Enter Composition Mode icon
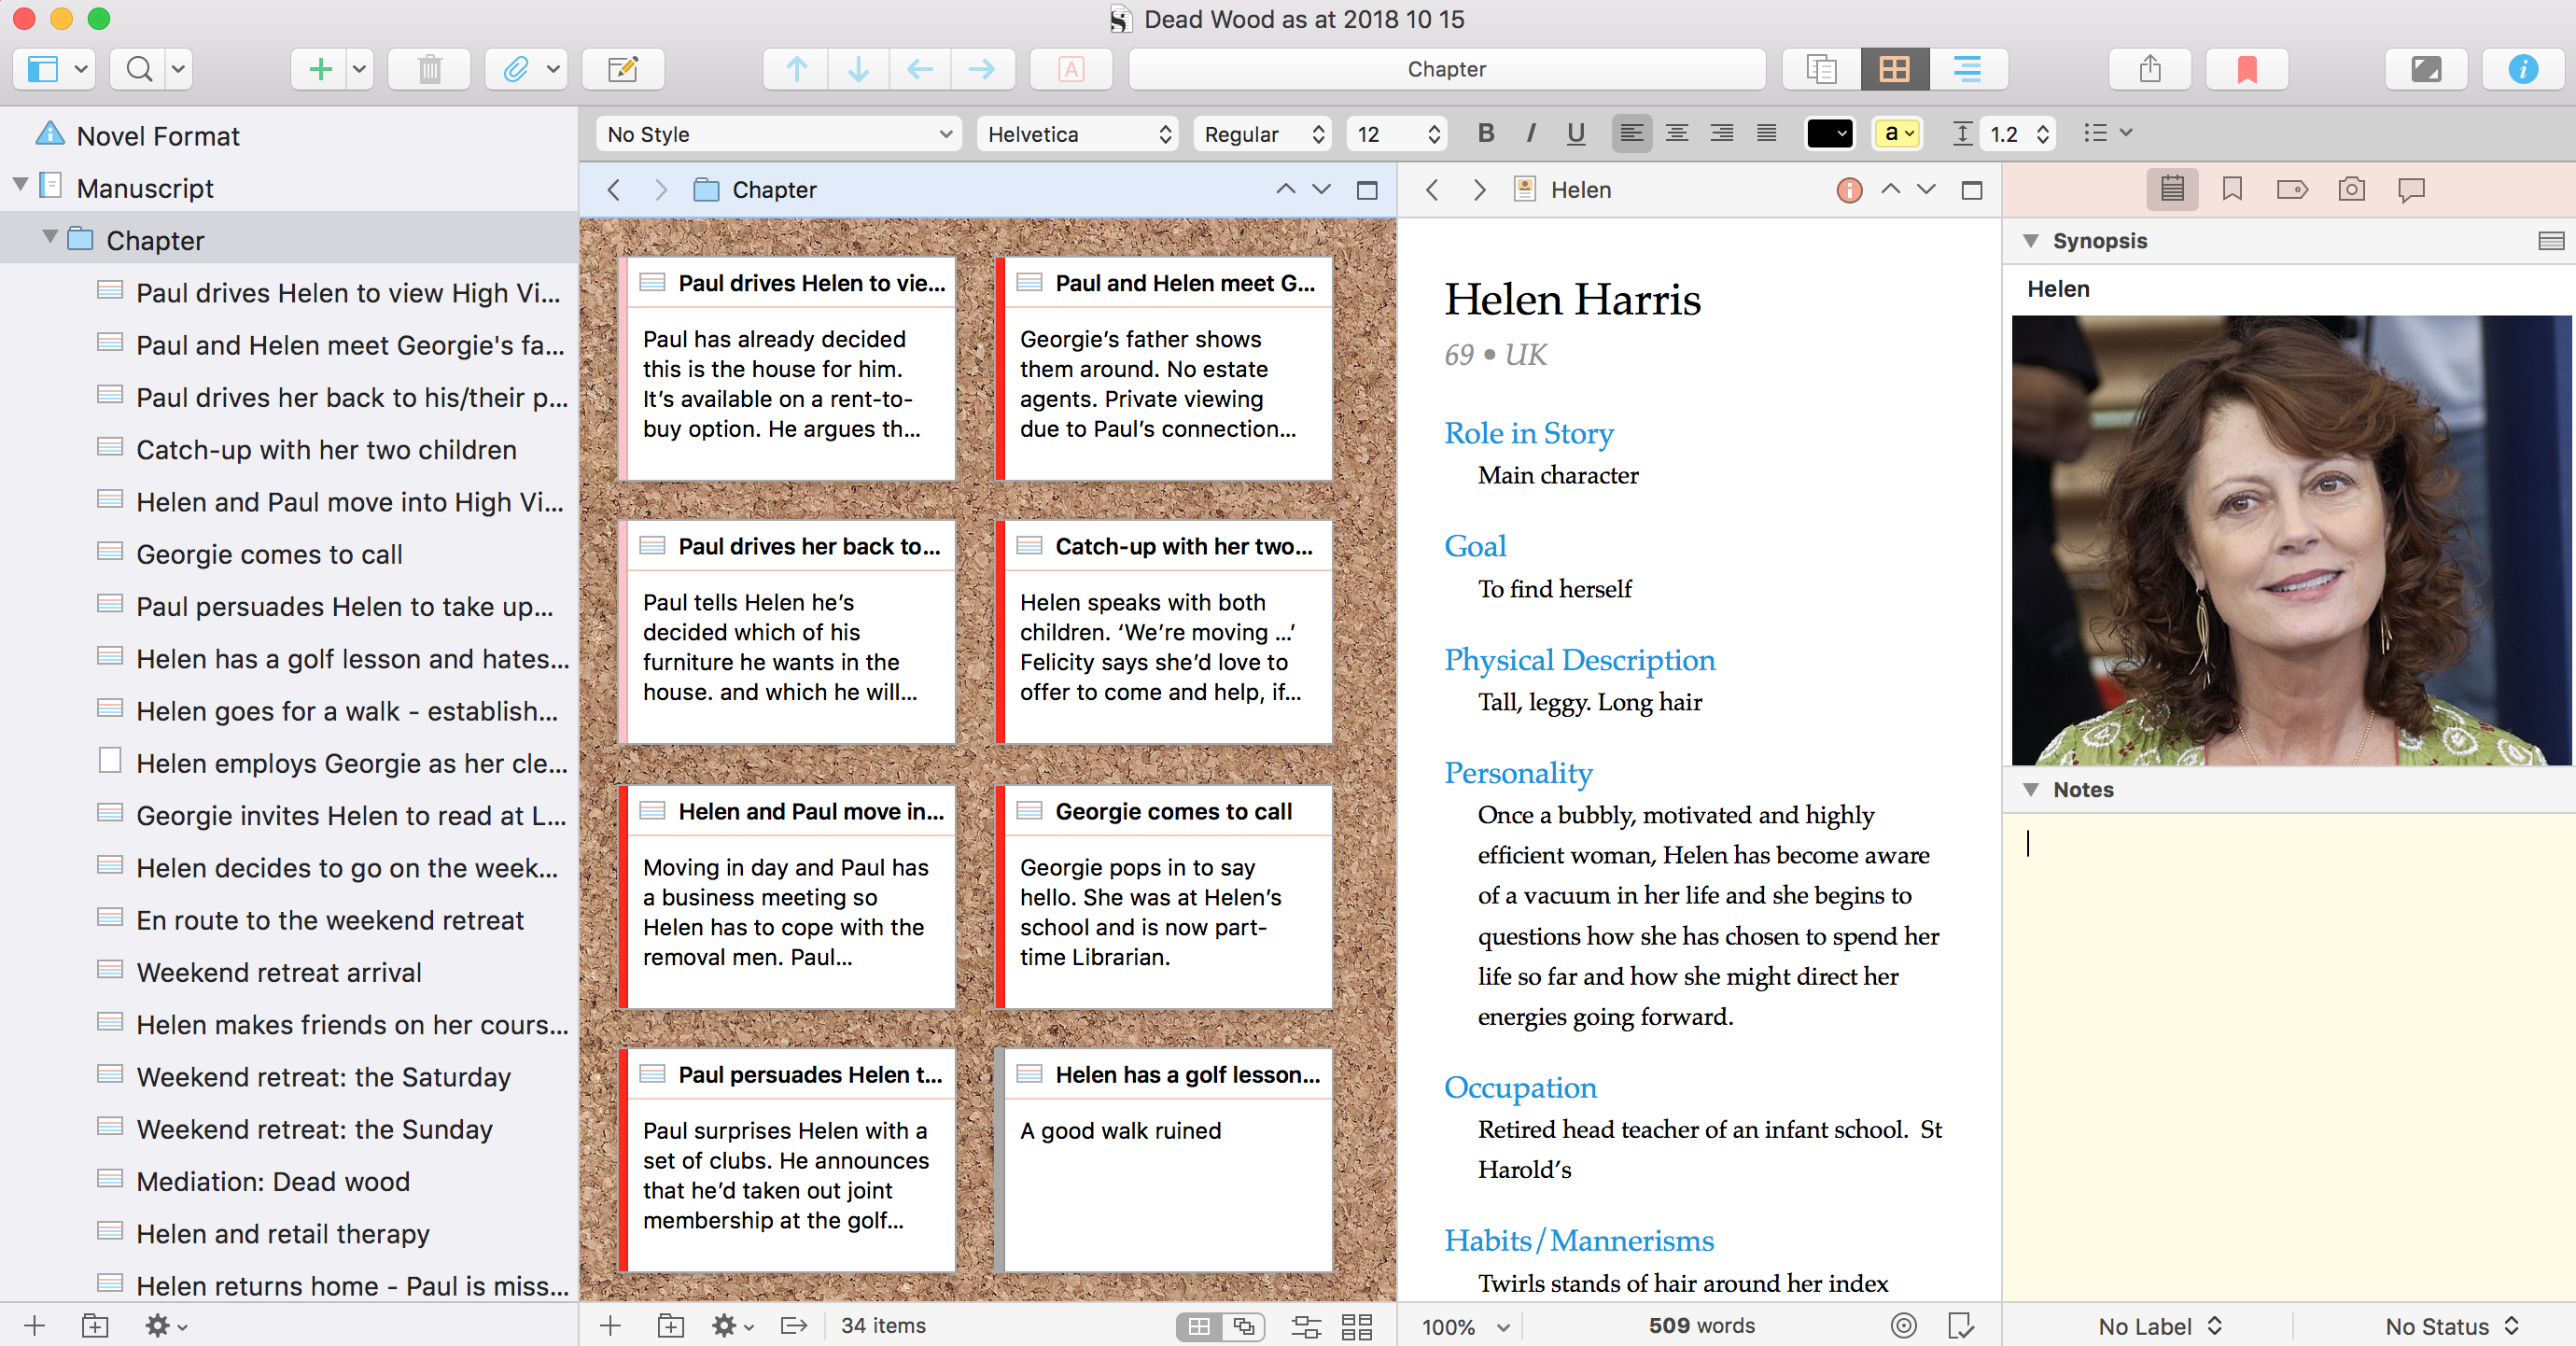This screenshot has height=1346, width=2576. [2426, 69]
